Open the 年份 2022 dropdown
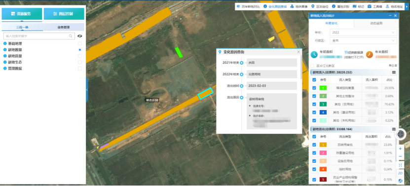 363,33
